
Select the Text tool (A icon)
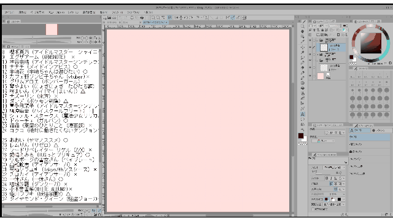[x=303, y=114]
